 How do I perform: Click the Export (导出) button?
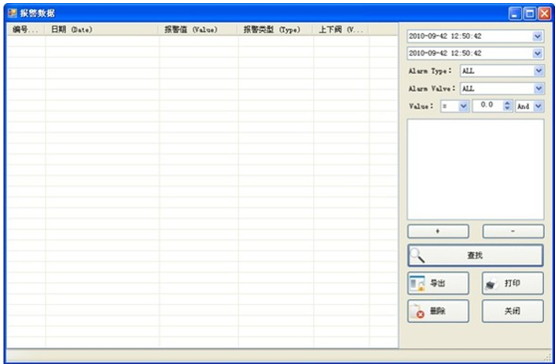click(x=437, y=283)
